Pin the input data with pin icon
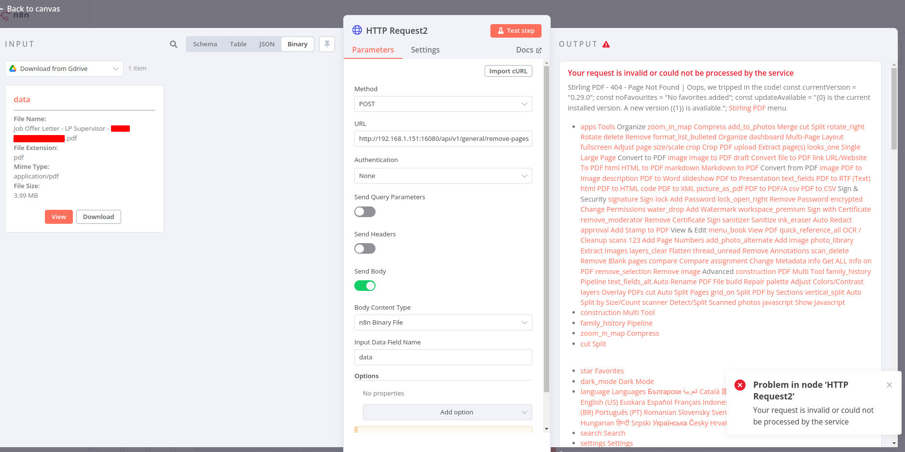 [327, 44]
